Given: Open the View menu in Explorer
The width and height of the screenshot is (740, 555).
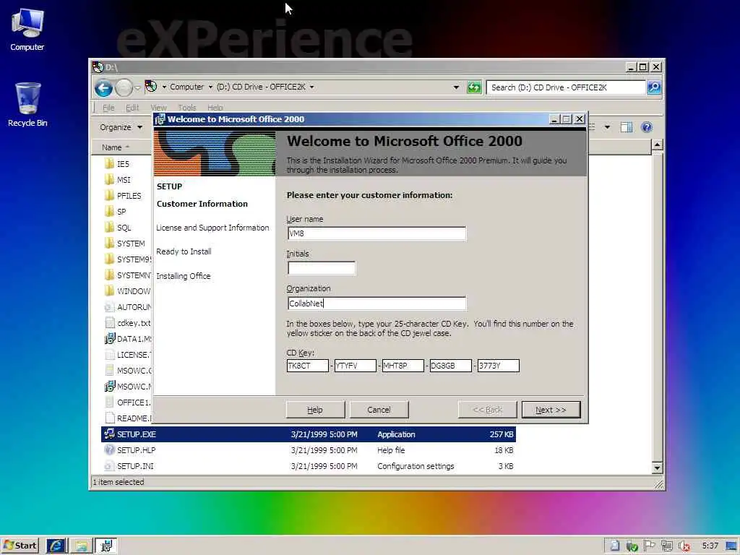Looking at the screenshot, I should 158,108.
